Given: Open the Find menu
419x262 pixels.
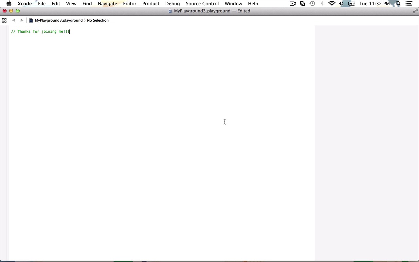Looking at the screenshot, I should 87,4.
